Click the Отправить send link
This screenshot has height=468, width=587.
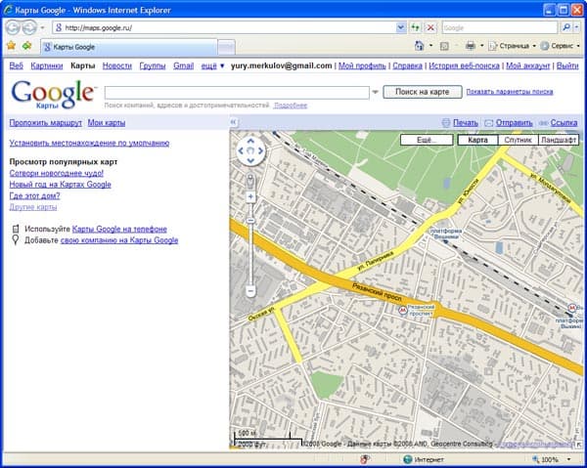pos(514,122)
